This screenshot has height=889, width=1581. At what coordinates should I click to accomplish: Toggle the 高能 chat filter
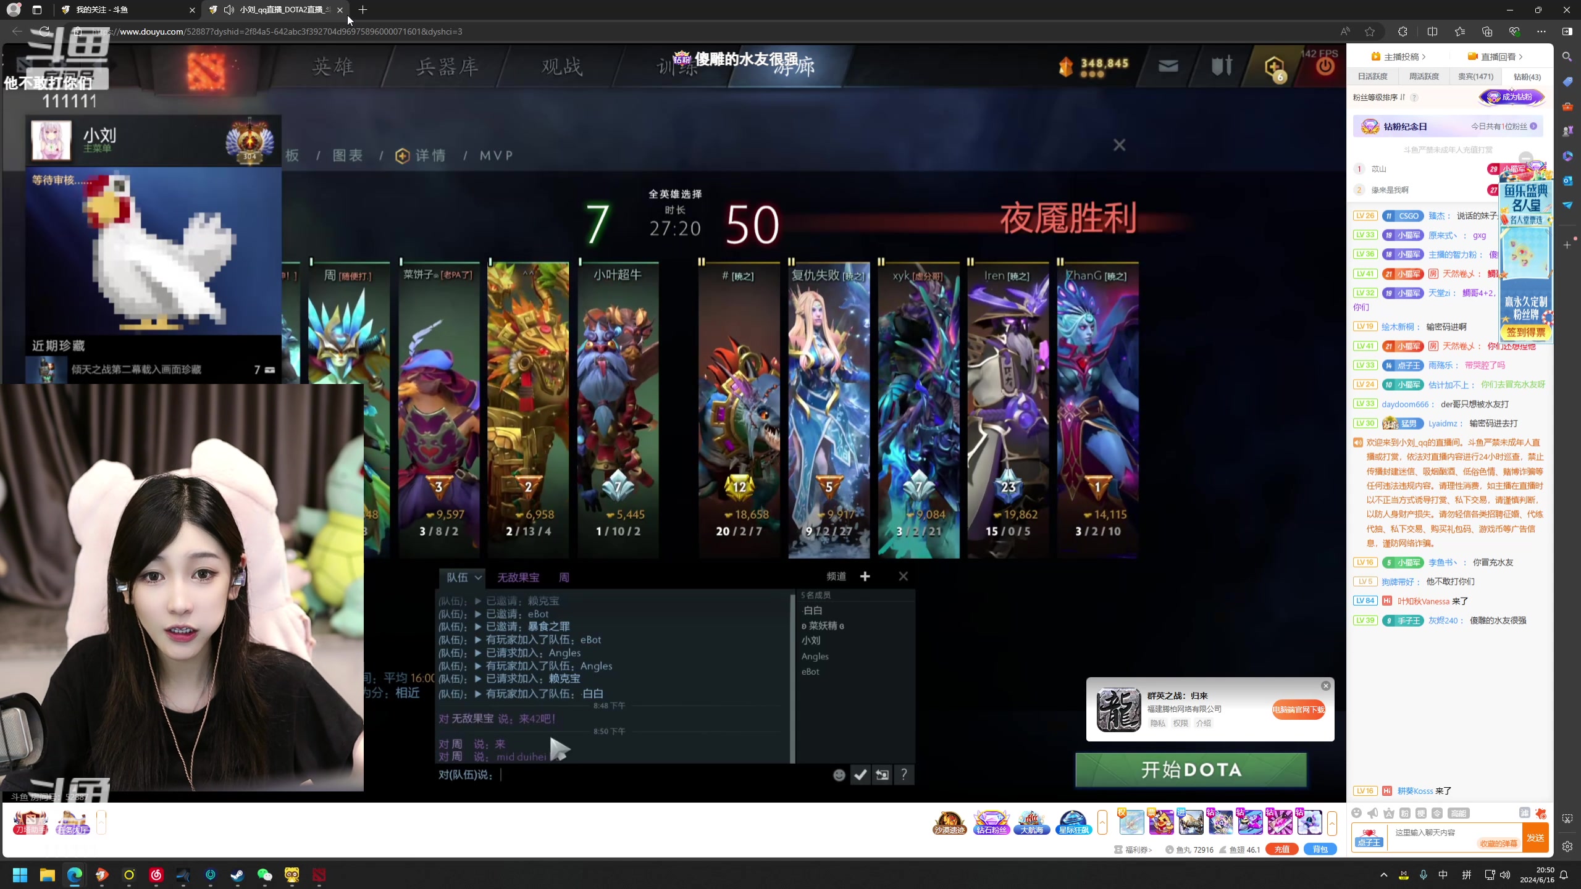point(1459,814)
